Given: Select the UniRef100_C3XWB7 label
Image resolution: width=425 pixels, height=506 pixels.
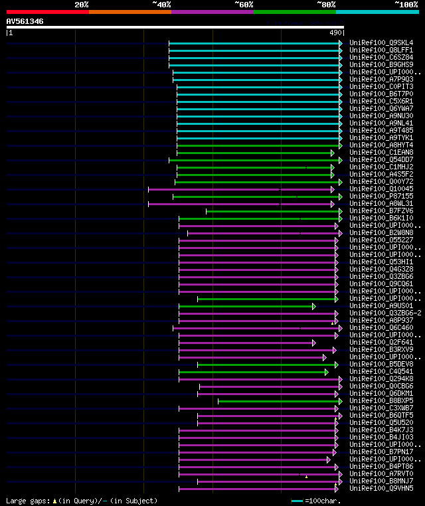Looking at the screenshot, I should [381, 408].
